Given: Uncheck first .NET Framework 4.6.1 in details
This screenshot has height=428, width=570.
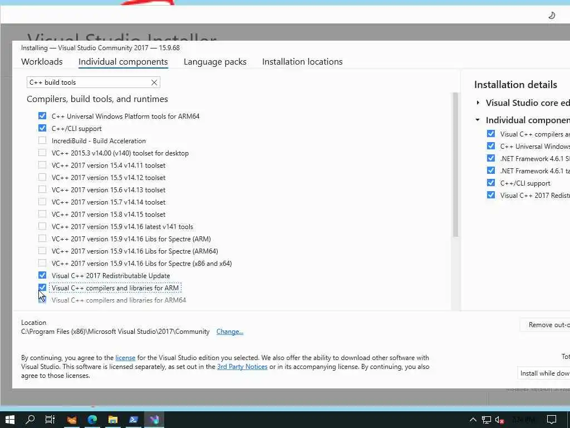Looking at the screenshot, I should [x=491, y=158].
